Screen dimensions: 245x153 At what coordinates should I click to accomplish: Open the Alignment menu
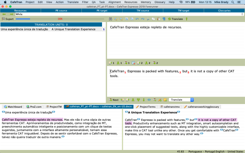pos(115,2)
